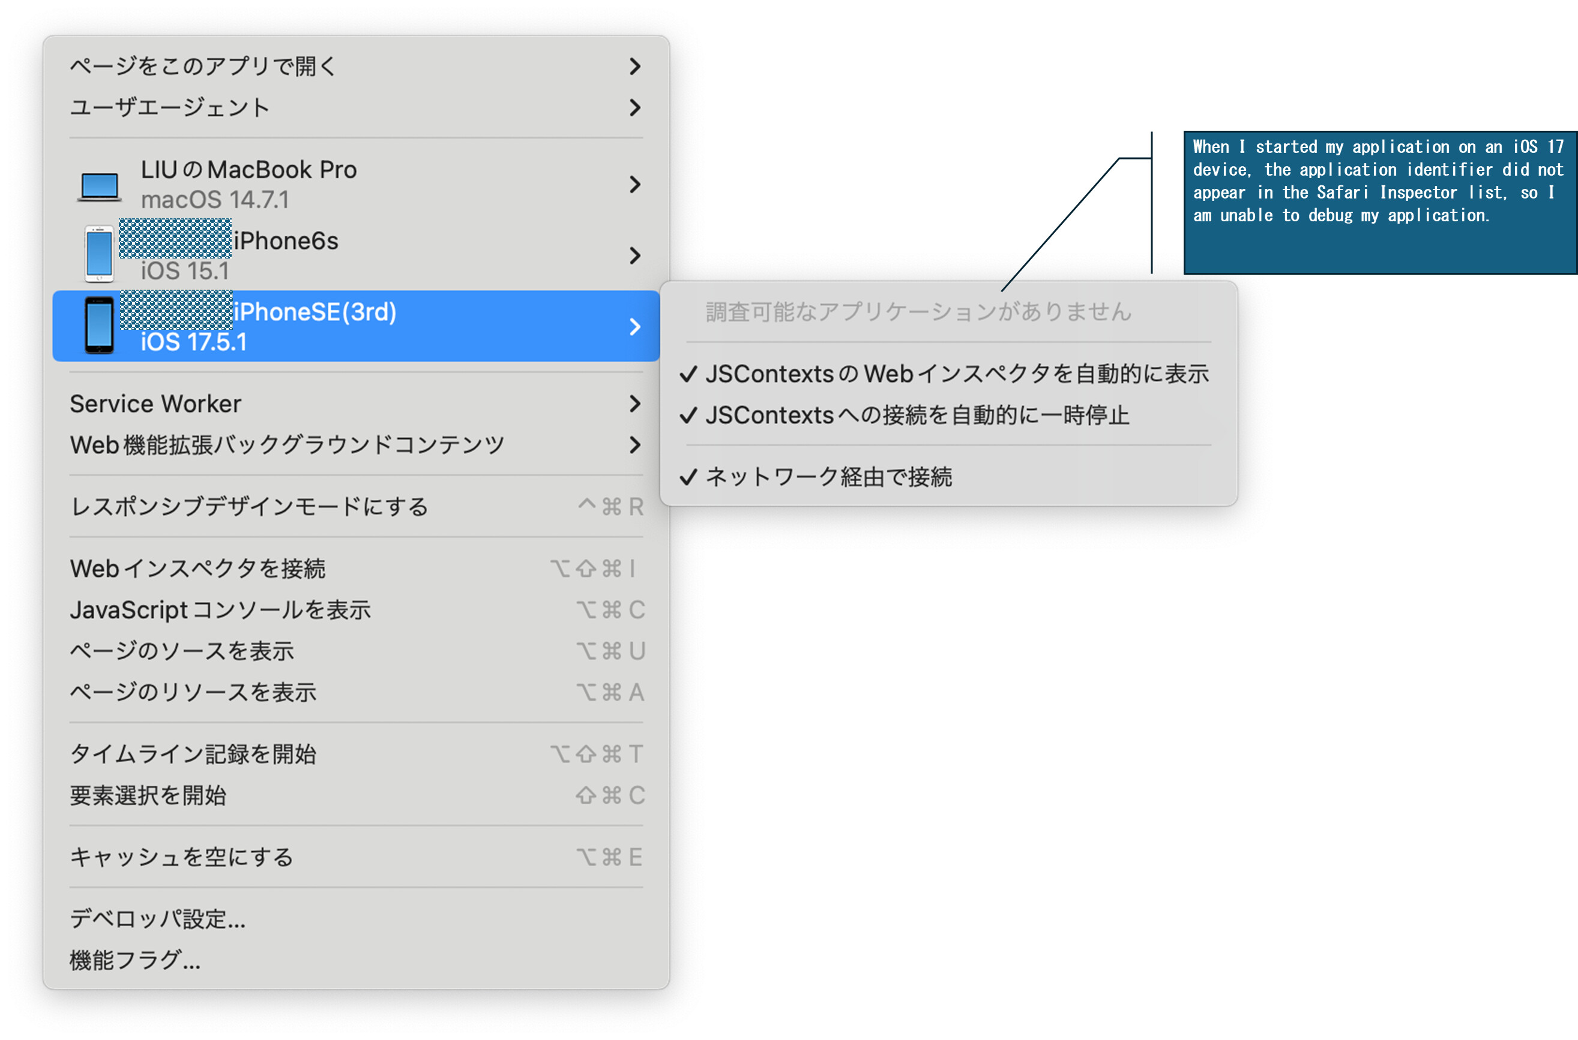Toggle ネットワーク経由で接続 option

[828, 477]
